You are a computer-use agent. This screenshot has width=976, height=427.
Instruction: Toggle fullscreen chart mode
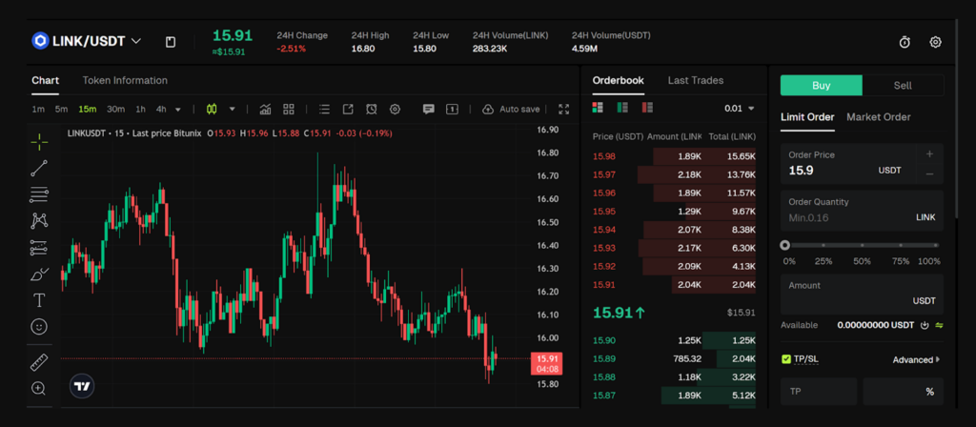[x=564, y=109]
